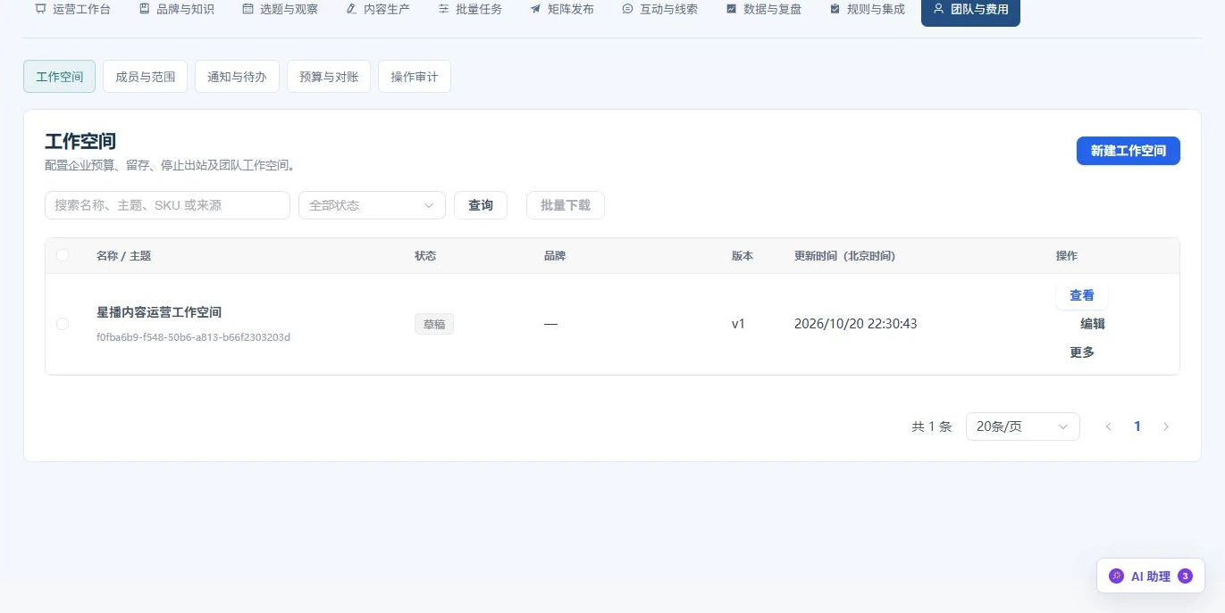Open the 规则与集成 menu
1225x613 pixels.
(867, 9)
